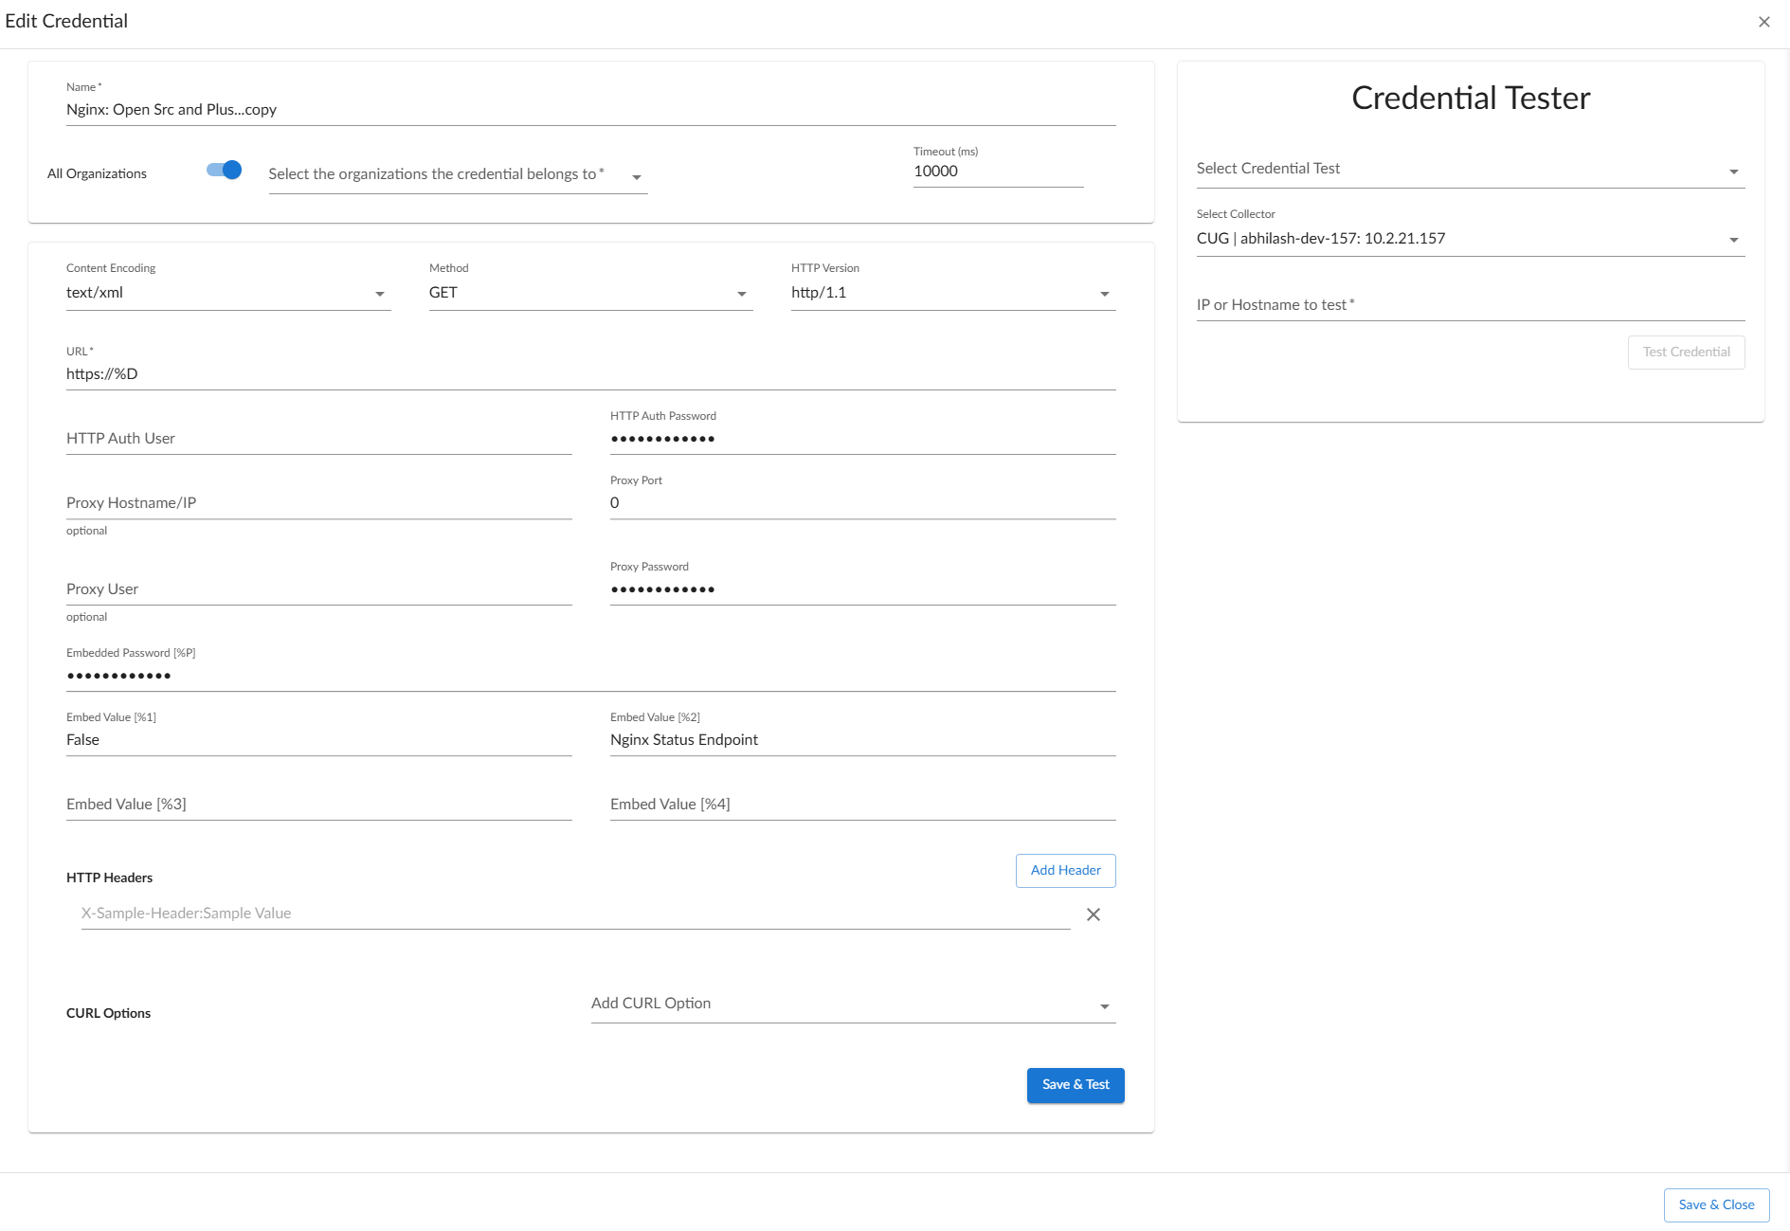The width and height of the screenshot is (1790, 1231).
Task: Toggle the All Organizations switch
Action: click(225, 171)
